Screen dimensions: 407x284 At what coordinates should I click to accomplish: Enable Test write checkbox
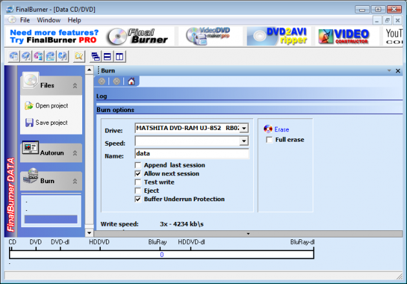(x=138, y=182)
